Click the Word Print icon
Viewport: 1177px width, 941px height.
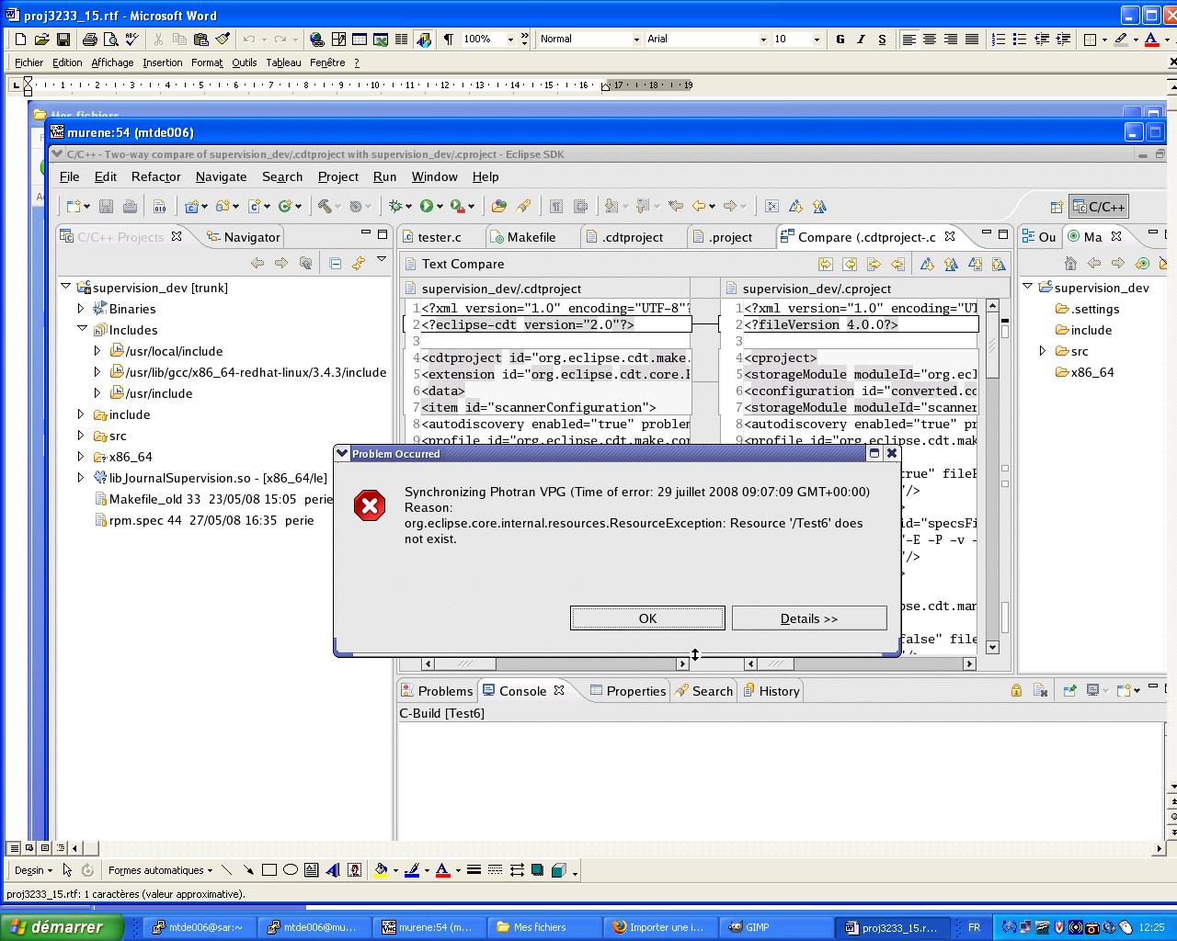(89, 40)
